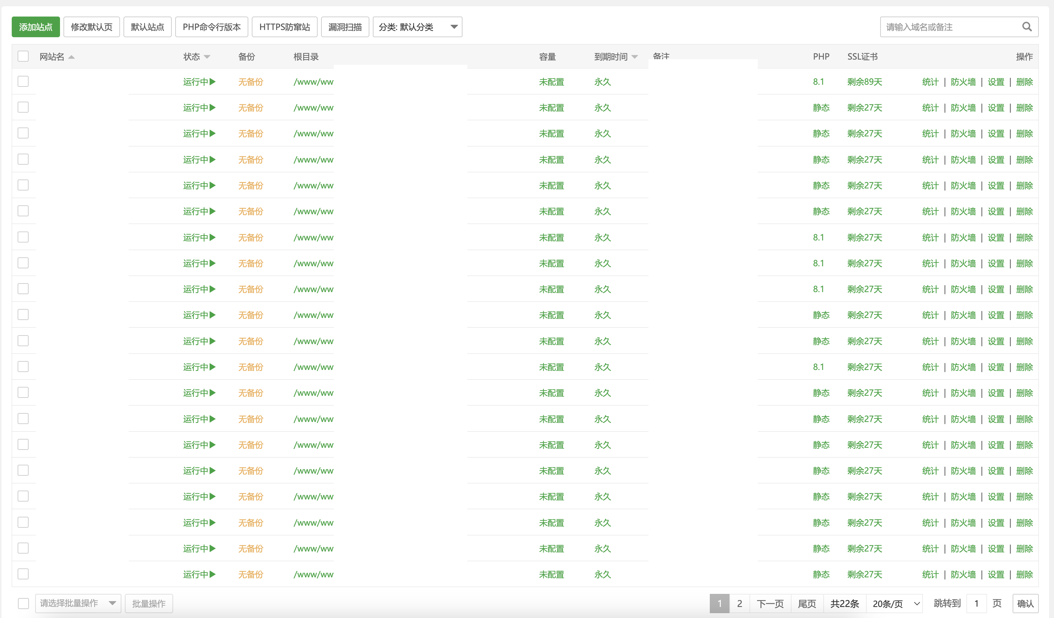
Task: Open 统计 statistics for the first website
Action: click(930, 82)
